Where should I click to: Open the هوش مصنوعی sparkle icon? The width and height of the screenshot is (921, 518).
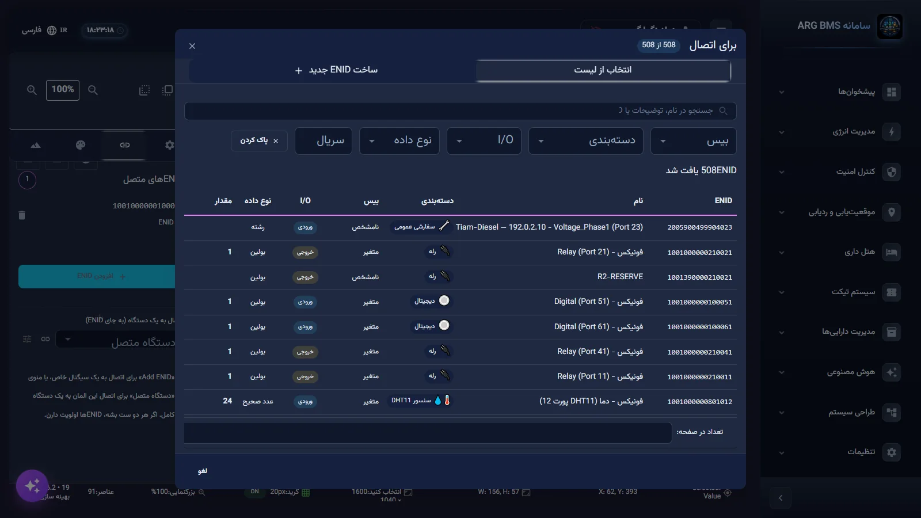coord(892,372)
